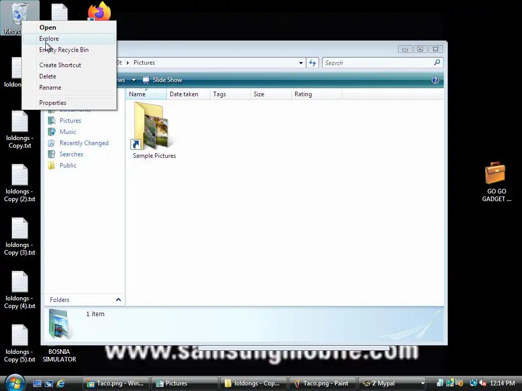This screenshot has width=522, height=391.
Task: Switch to Taco.png - Win... taskbar button
Action: (x=116, y=383)
